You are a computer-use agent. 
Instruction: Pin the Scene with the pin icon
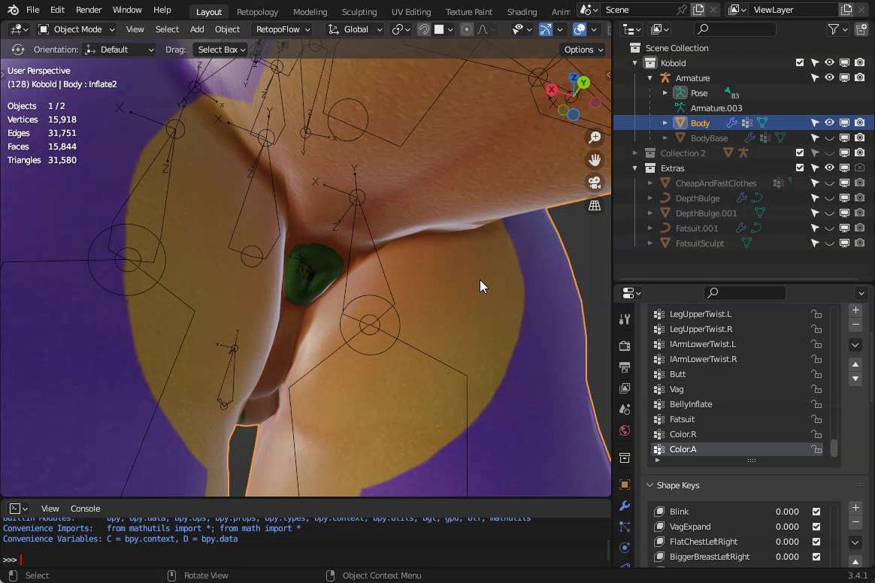pyautogui.click(x=682, y=10)
